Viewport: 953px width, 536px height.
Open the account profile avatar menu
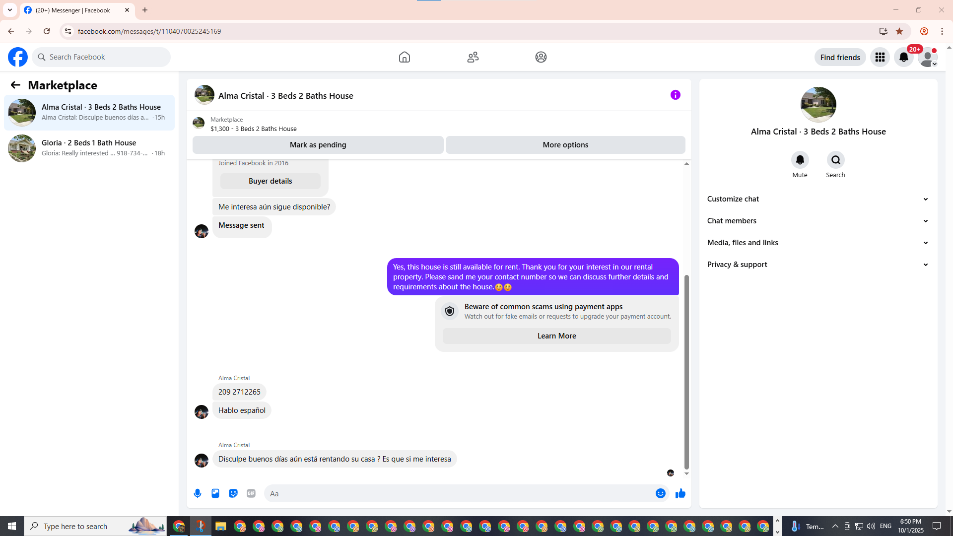(x=928, y=57)
